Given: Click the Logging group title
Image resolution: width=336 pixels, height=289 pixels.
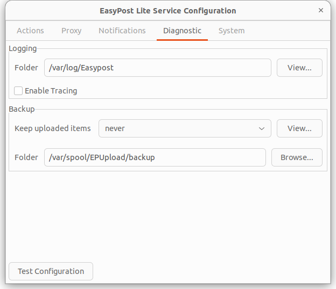Looking at the screenshot, I should click(x=23, y=48).
